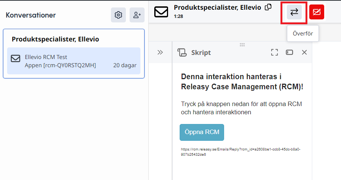Viewport: 341px width, 180px height.
Task: Click the Öppna RCM button
Action: pyautogui.click(x=202, y=132)
